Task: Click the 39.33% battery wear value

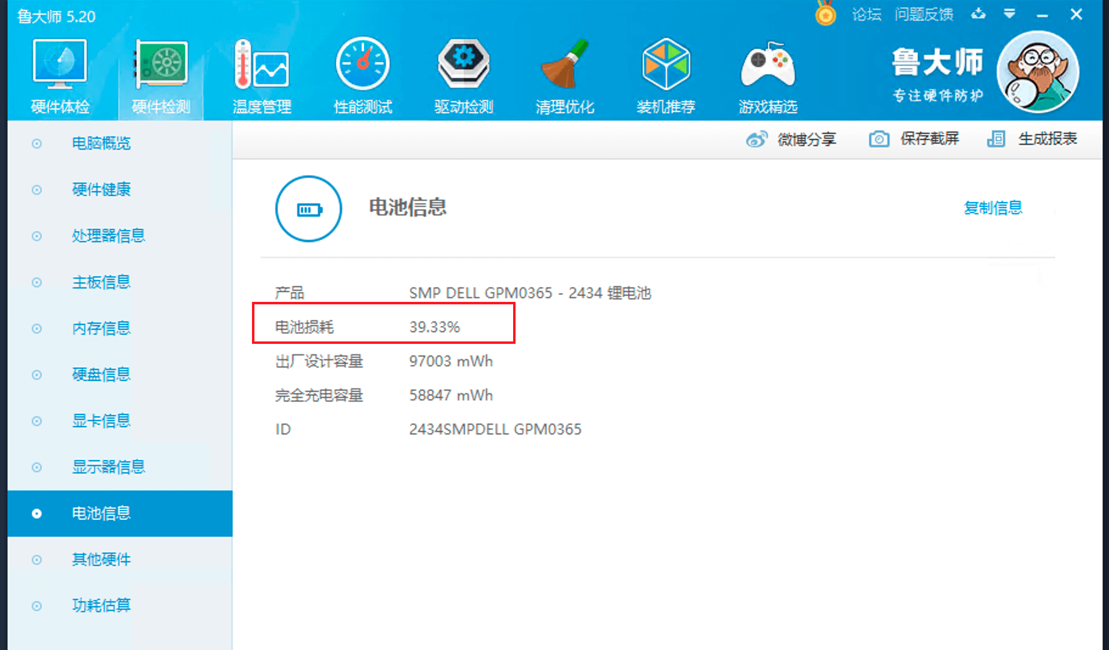Action: pyautogui.click(x=435, y=327)
